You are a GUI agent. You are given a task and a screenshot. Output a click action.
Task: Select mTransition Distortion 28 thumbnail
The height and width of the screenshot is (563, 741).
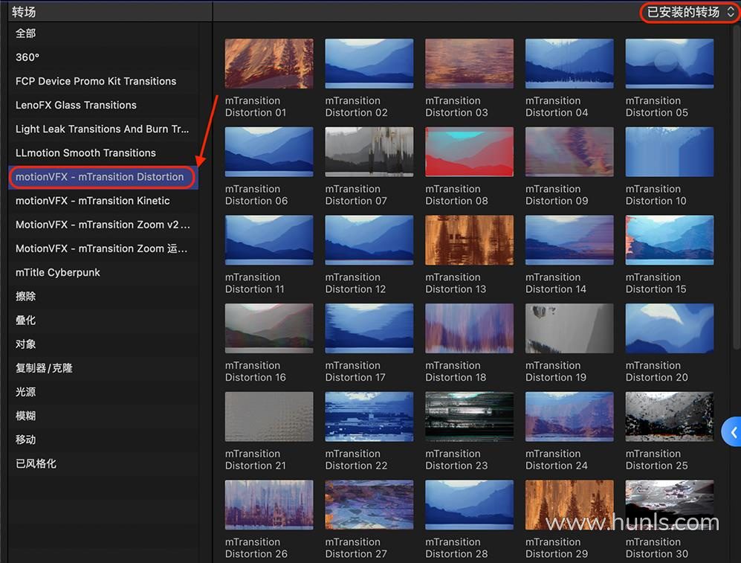coord(469,505)
